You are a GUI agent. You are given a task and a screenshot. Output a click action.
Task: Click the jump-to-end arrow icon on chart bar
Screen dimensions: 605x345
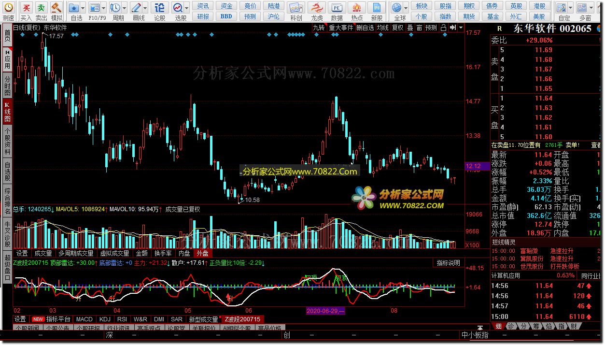tap(452, 28)
